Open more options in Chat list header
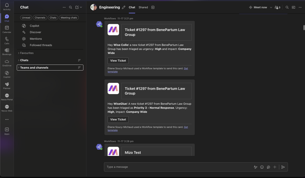This screenshot has width=305, height=178. coord(64,7)
